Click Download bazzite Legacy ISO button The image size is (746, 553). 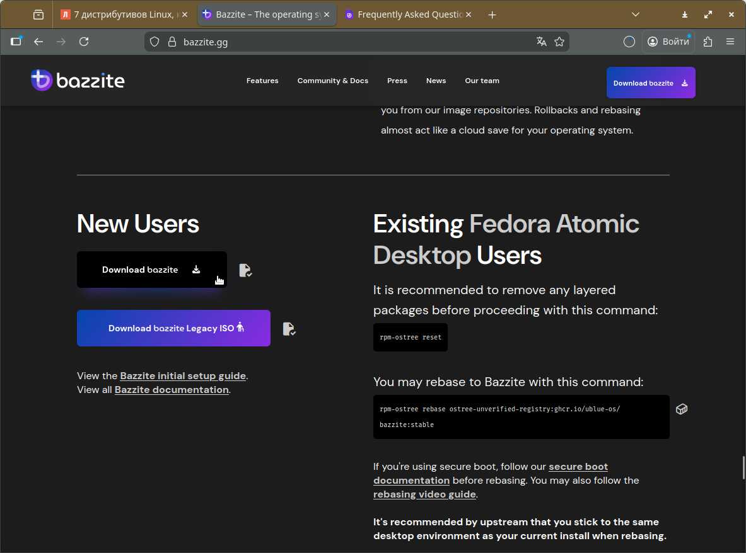click(173, 328)
